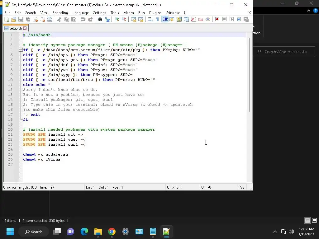This screenshot has height=239, width=319.
Task: Open the Function List icon
Action: click(x=193, y=19)
